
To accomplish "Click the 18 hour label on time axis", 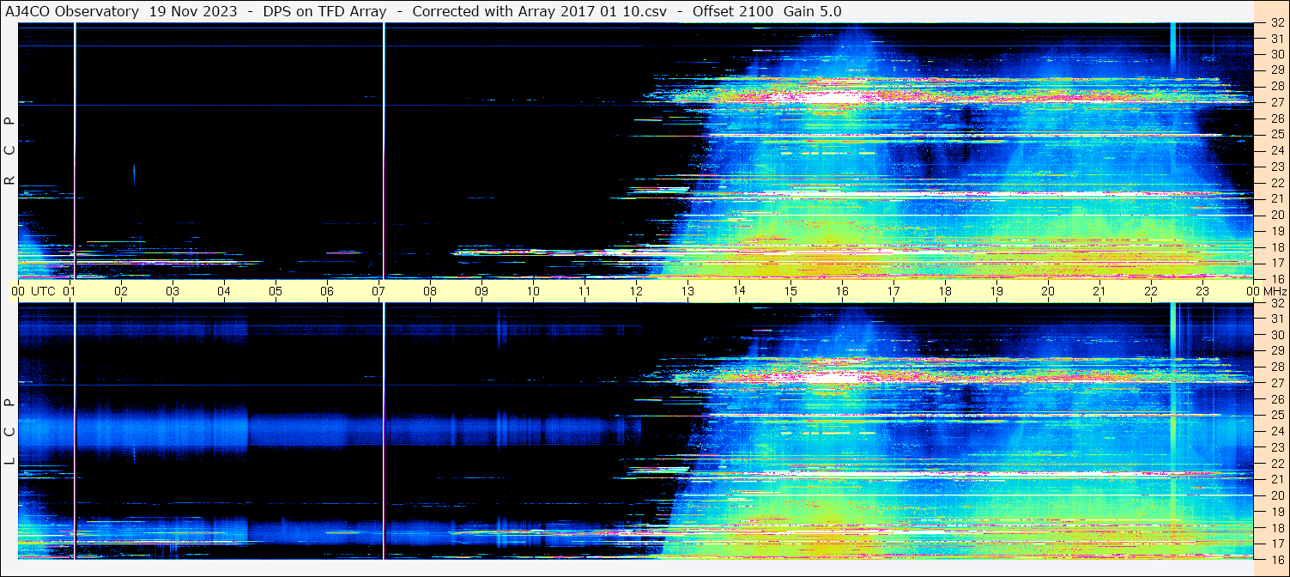I will tap(945, 291).
